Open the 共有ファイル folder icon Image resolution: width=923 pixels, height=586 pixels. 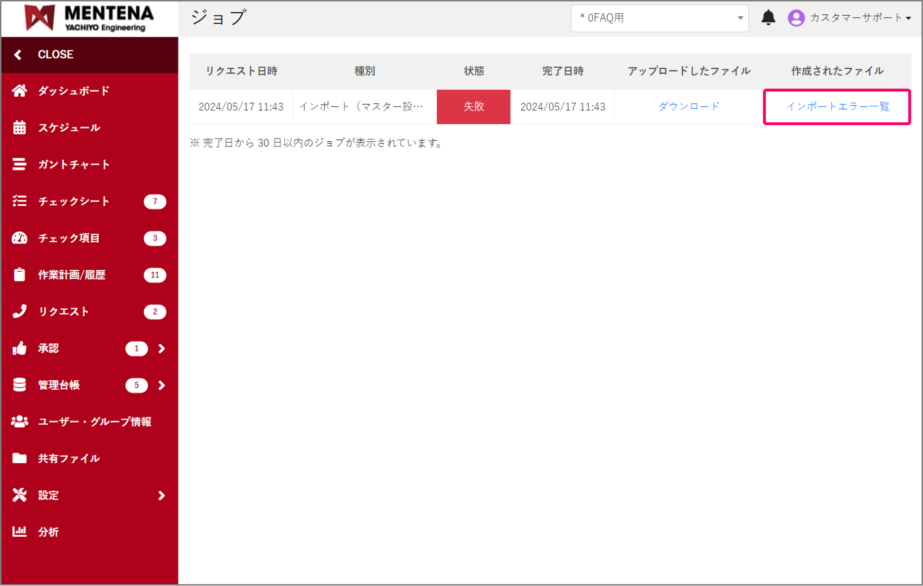[x=19, y=458]
